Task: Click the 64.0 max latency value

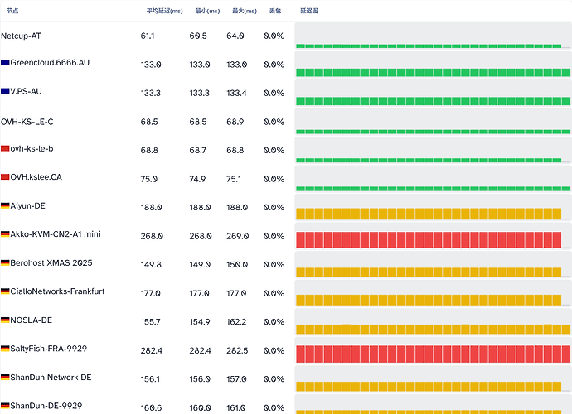Action: click(235, 36)
